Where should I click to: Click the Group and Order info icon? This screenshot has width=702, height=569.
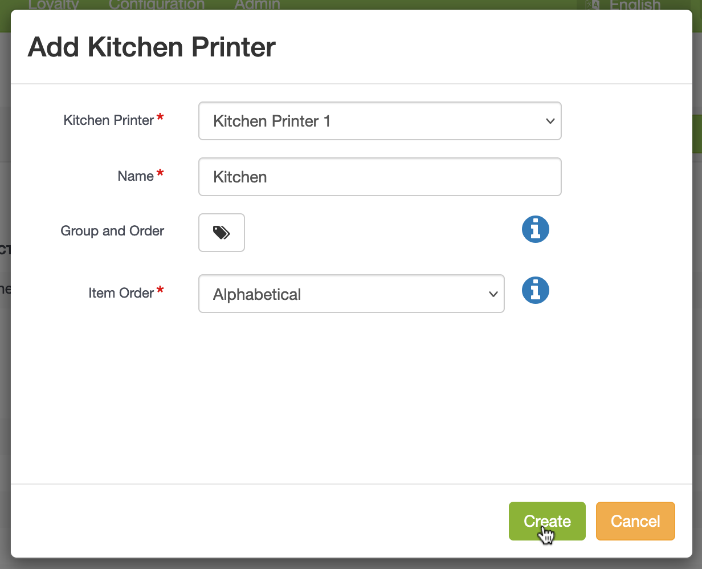[535, 229]
